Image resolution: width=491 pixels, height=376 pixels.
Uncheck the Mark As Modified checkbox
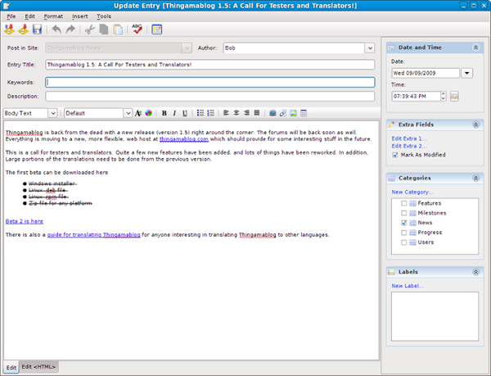(396, 154)
